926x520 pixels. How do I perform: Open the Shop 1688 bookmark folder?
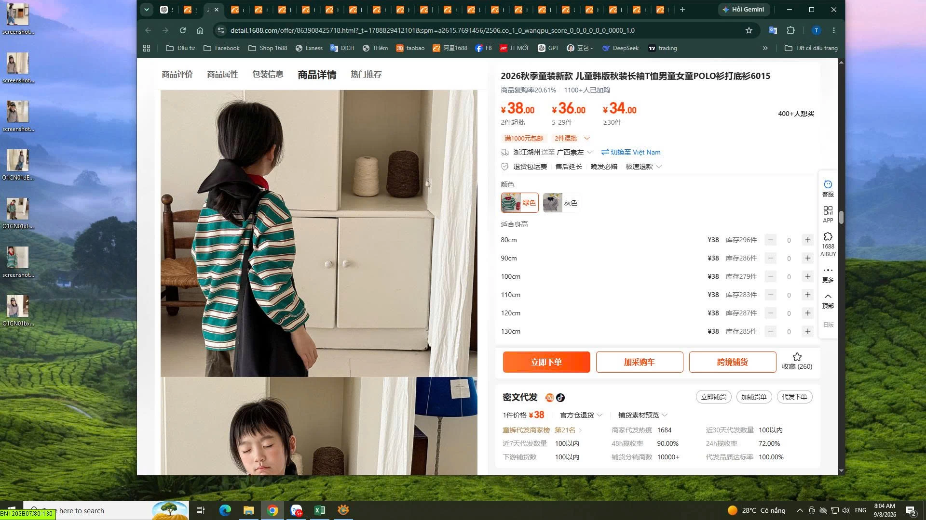coord(268,48)
